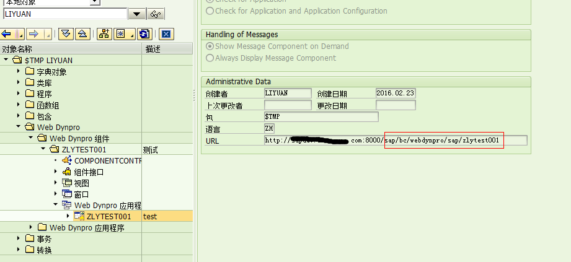Screen dimensions: 571x262
Task: Click into the LIYUAN object name field
Action: click(65, 14)
